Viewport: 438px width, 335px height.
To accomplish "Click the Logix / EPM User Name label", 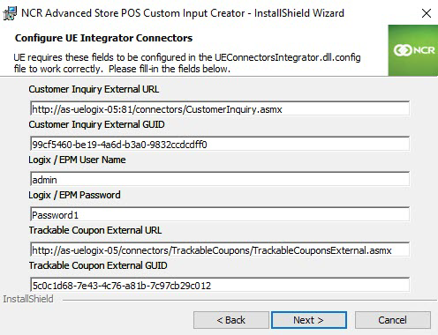I will click(77, 160).
